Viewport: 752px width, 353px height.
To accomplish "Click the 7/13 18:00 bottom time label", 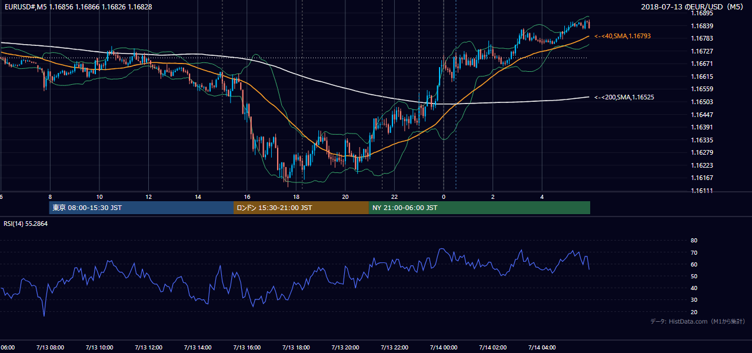I will coord(296,348).
